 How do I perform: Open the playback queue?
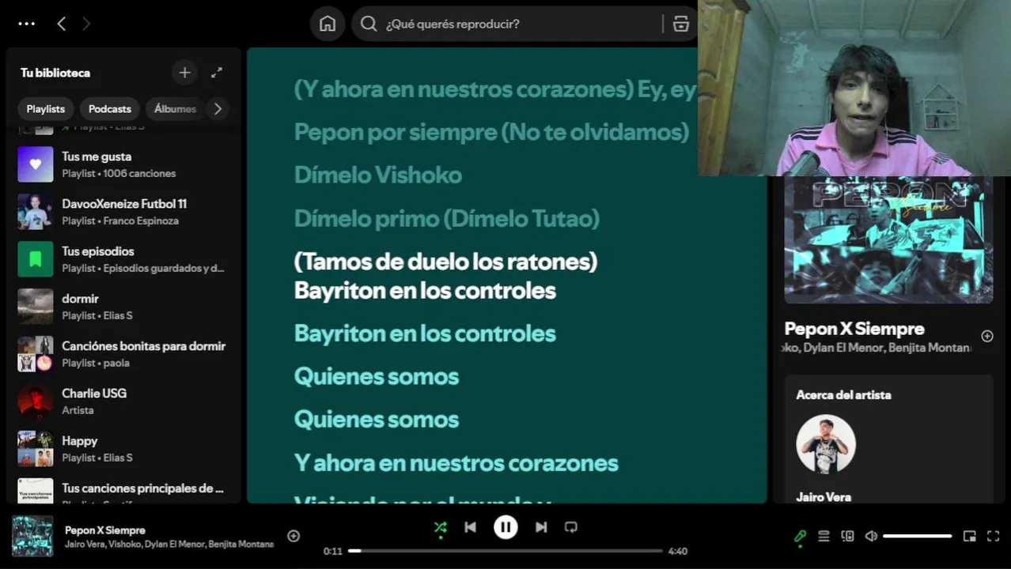(x=824, y=536)
